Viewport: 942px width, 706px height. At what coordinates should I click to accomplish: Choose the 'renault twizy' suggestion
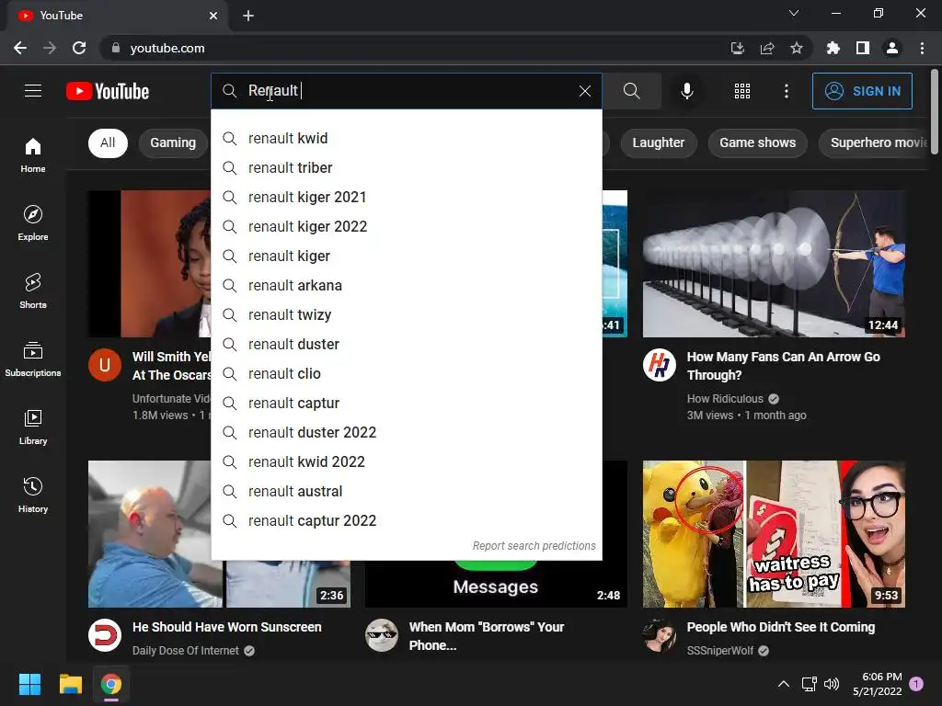(x=407, y=314)
